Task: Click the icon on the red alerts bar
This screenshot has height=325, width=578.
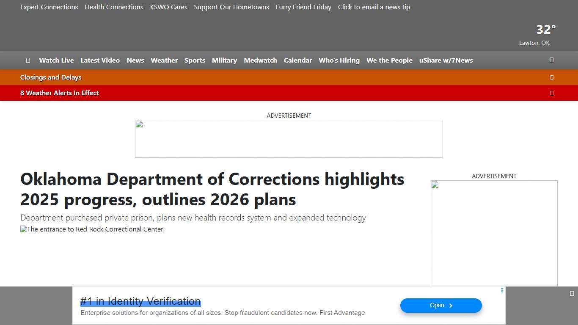Action: click(x=552, y=93)
